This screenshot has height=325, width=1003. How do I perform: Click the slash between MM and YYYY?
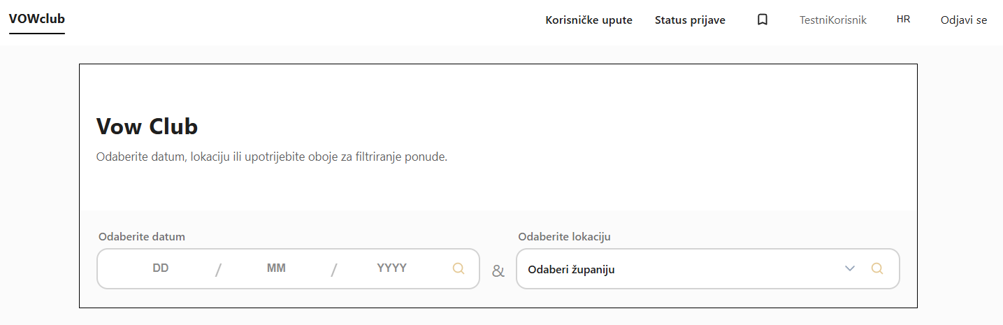(334, 270)
